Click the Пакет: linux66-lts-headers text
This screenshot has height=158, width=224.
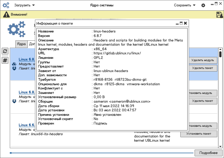[41, 134]
